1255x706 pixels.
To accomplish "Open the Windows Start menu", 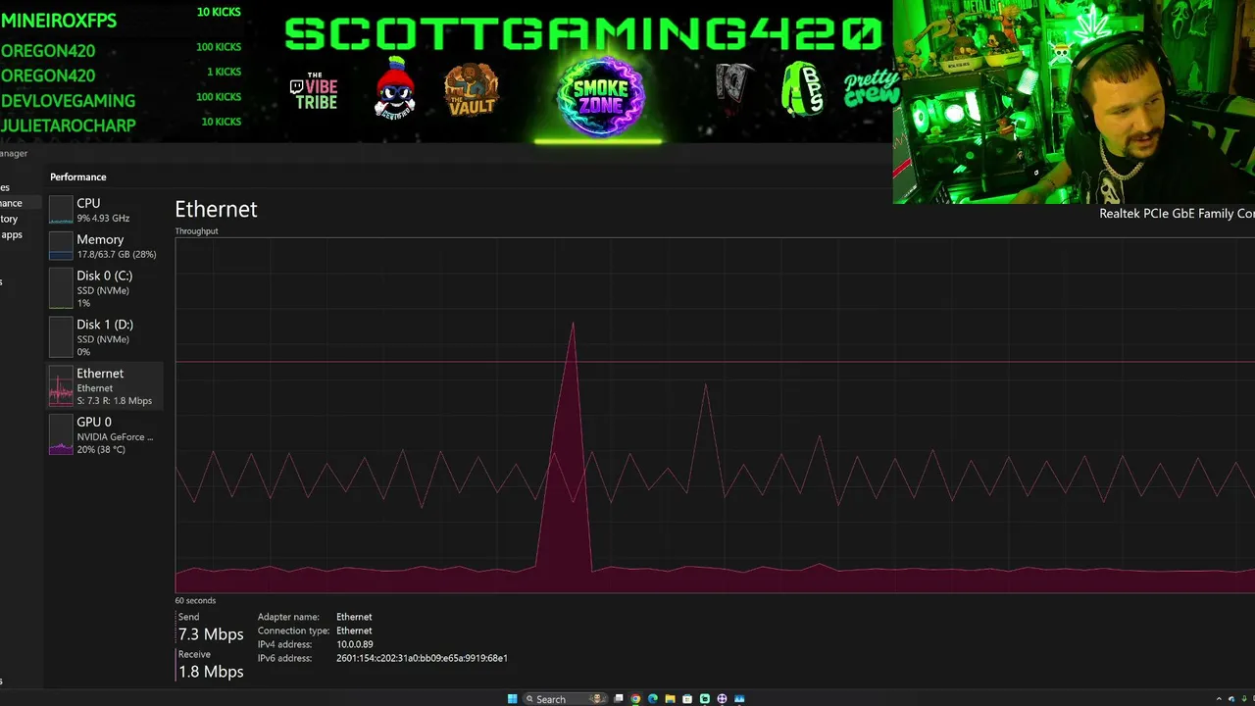I will [512, 699].
